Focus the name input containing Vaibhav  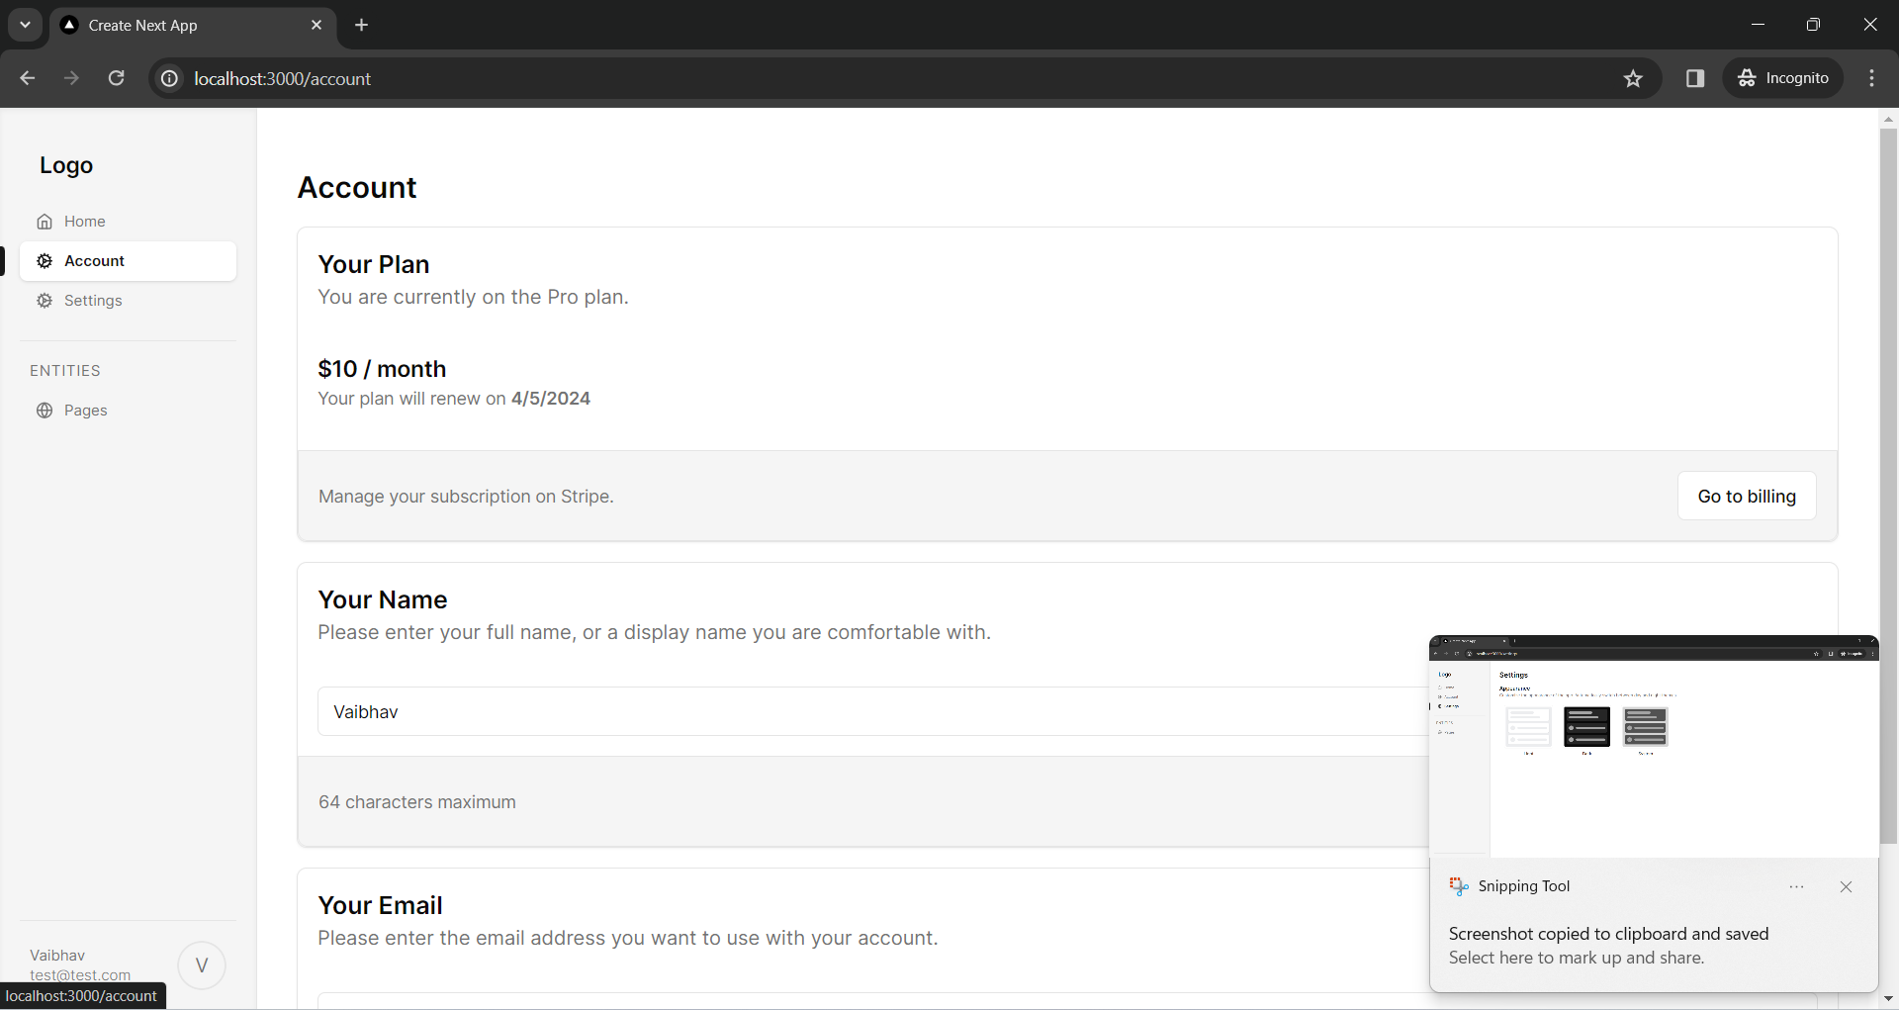pos(873,711)
